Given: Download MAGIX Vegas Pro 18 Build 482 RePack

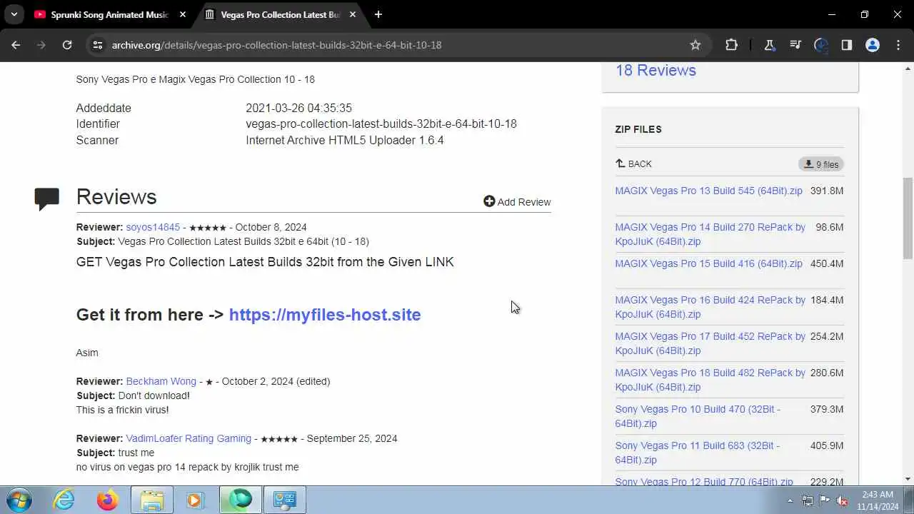Looking at the screenshot, I should pos(710,380).
